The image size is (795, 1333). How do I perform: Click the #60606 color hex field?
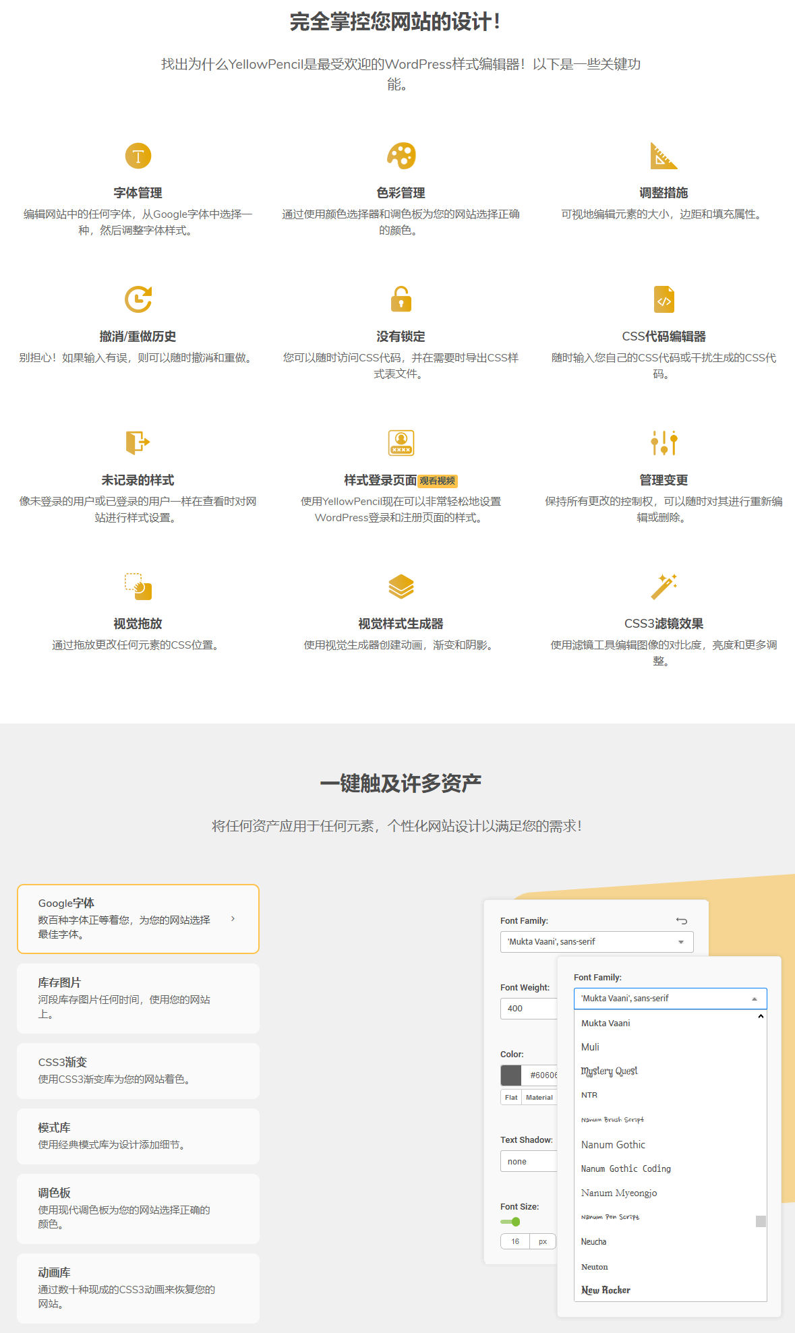pos(540,1075)
